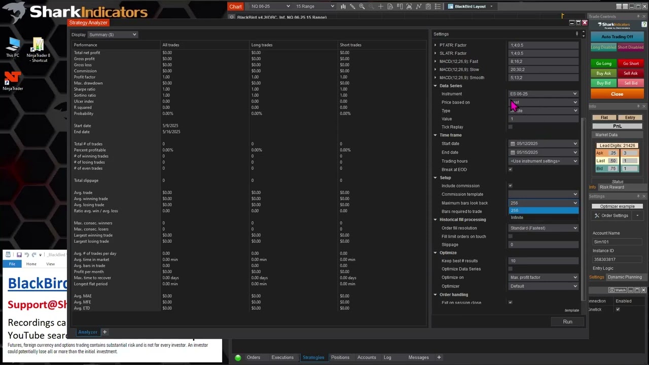
Task: Toggle the Long Disabled button
Action: click(x=603, y=47)
